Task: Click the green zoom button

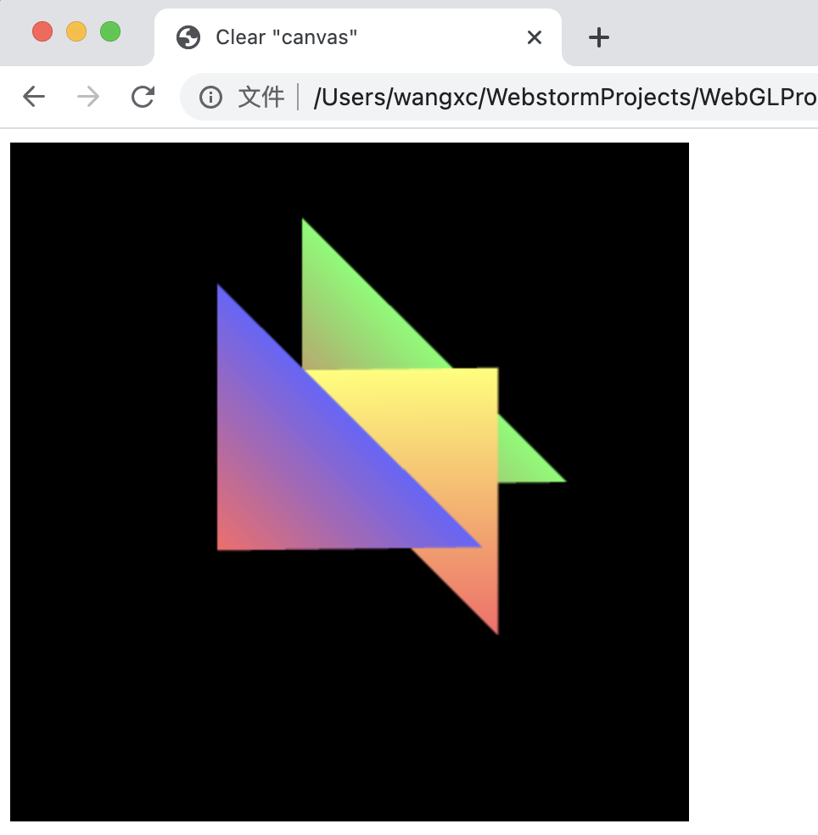Action: point(110,31)
